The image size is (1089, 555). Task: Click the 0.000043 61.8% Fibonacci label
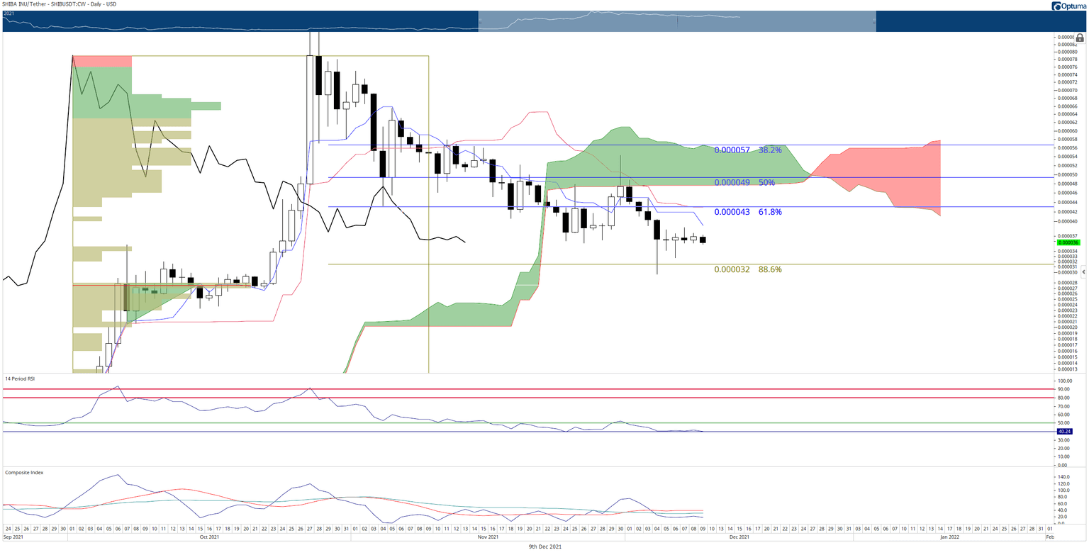(x=748, y=212)
